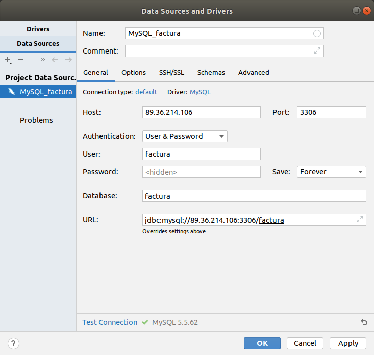The image size is (374, 355).
Task: Click the add data source plus icon
Action: [8, 60]
